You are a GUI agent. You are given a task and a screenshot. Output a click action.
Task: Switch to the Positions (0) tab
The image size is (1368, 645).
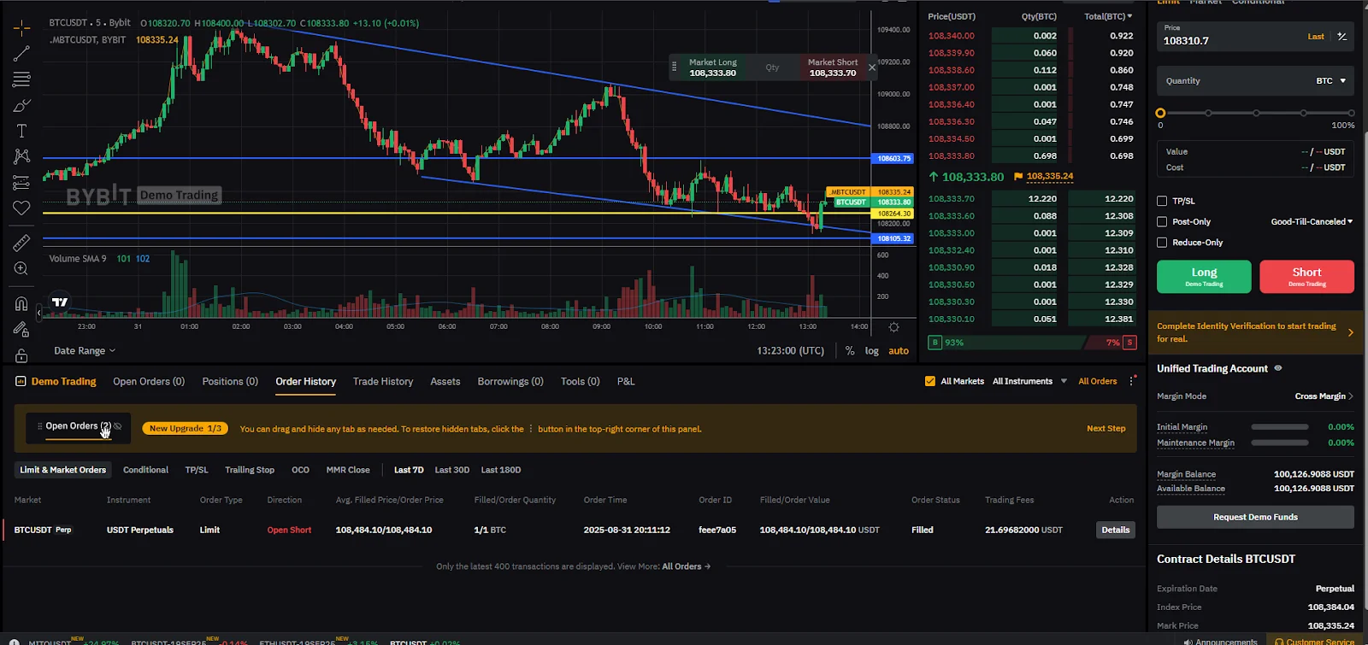coord(230,382)
